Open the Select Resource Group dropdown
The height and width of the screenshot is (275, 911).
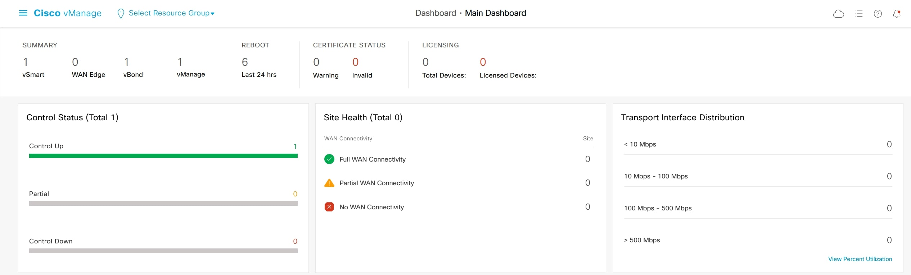[x=171, y=13]
